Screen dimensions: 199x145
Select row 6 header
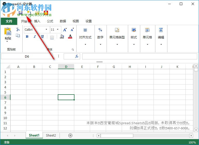(x=5, y=97)
